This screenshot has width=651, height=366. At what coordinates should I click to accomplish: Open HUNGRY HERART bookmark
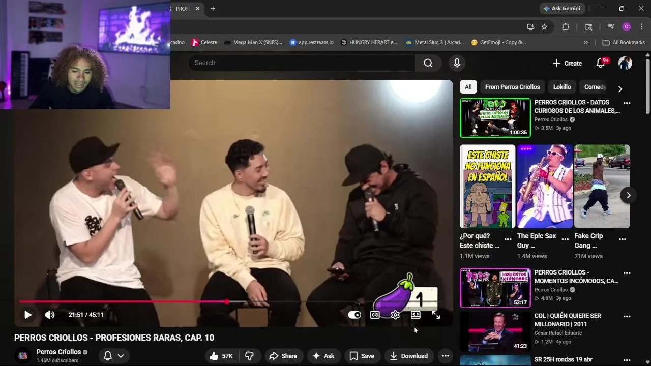369,42
